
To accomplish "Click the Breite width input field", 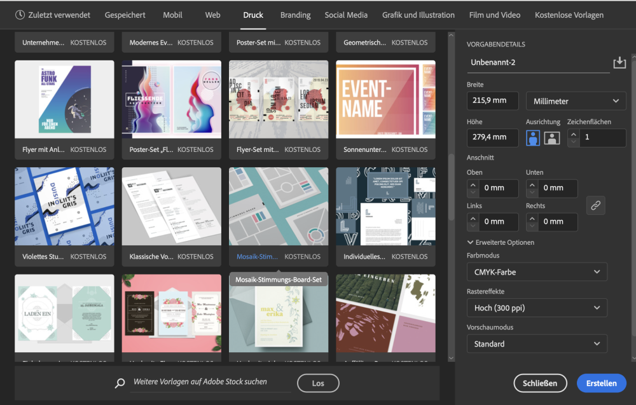I will pyautogui.click(x=492, y=101).
